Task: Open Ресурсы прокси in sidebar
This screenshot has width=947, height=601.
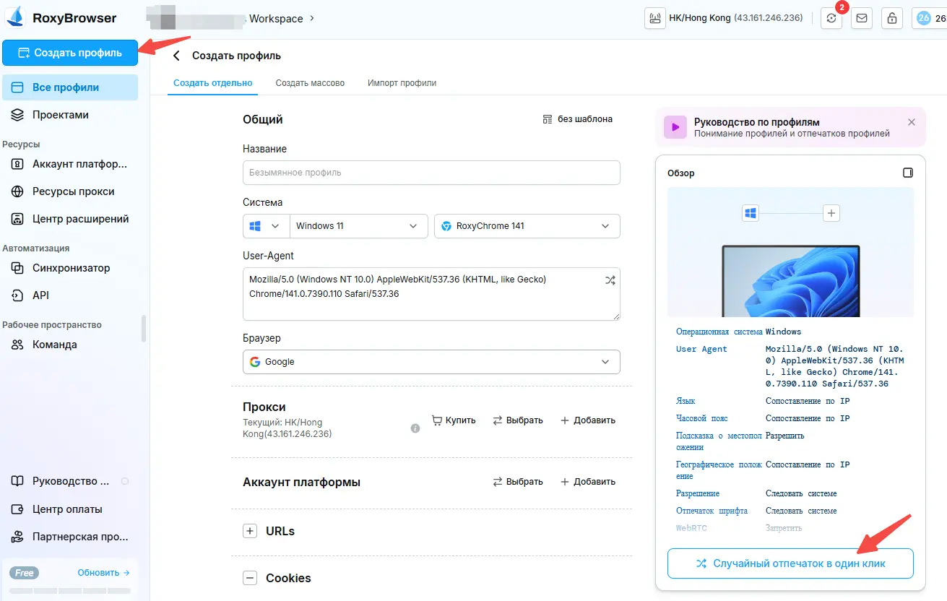Action: coord(73,191)
